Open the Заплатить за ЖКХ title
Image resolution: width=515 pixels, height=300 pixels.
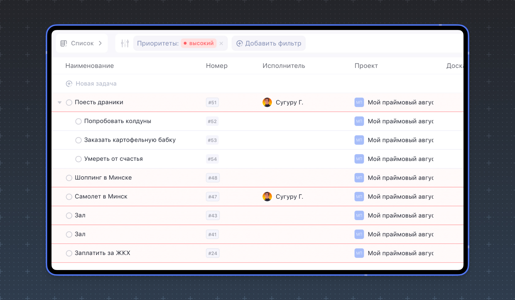(103, 253)
